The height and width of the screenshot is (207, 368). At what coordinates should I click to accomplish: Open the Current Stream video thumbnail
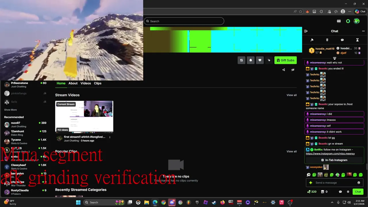coord(84,117)
